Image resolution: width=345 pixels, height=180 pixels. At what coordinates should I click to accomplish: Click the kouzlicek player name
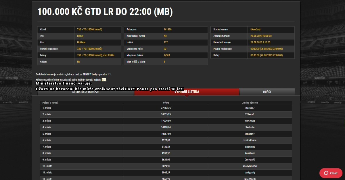coord(250,153)
